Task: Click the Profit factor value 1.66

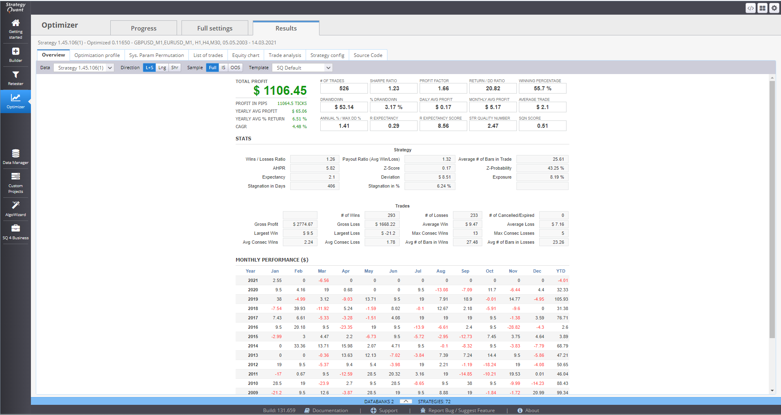Action: (x=443, y=88)
